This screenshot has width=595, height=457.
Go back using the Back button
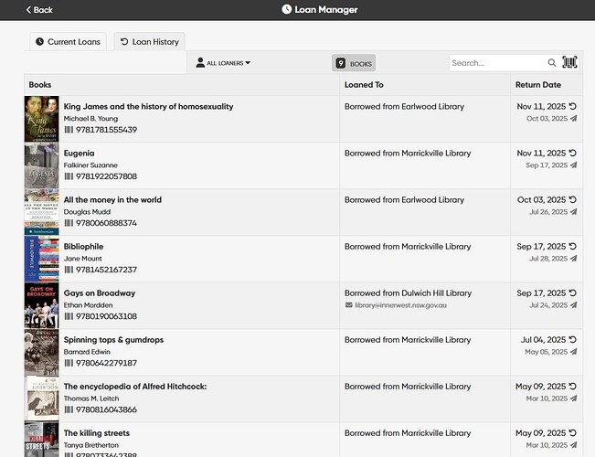click(39, 9)
